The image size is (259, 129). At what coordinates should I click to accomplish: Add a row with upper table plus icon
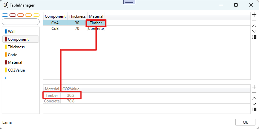click(254, 15)
